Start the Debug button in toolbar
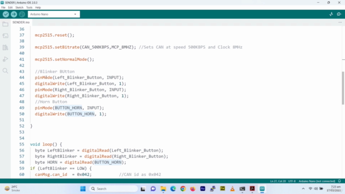 click(22, 15)
